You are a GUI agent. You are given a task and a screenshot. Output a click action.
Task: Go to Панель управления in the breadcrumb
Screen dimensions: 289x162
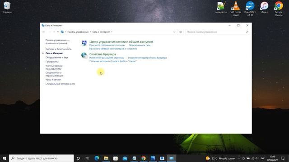point(78,32)
